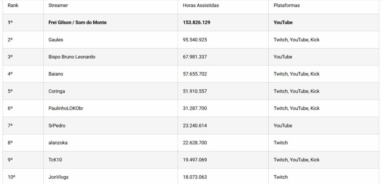Image resolution: width=382 pixels, height=184 pixels.
Task: Click the 1º rank cell
Action: pos(10,22)
